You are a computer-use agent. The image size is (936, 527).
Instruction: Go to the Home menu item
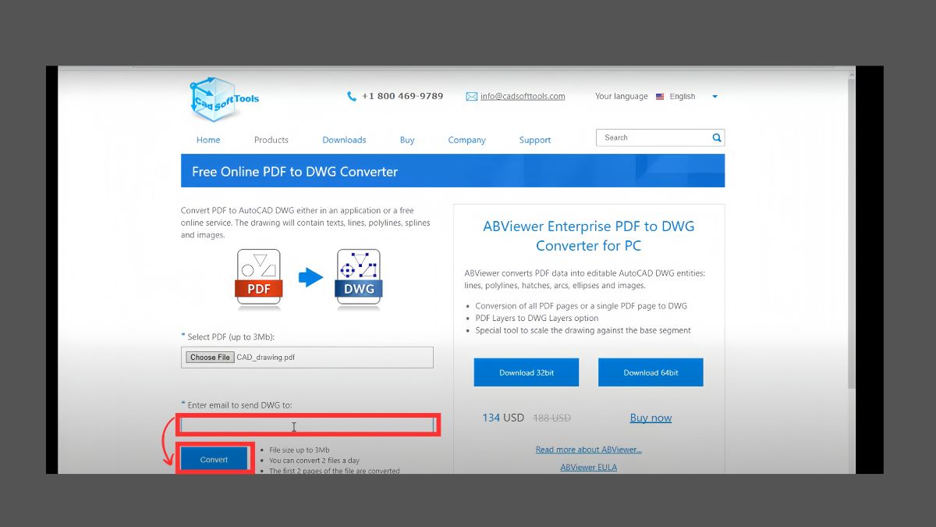coord(207,140)
